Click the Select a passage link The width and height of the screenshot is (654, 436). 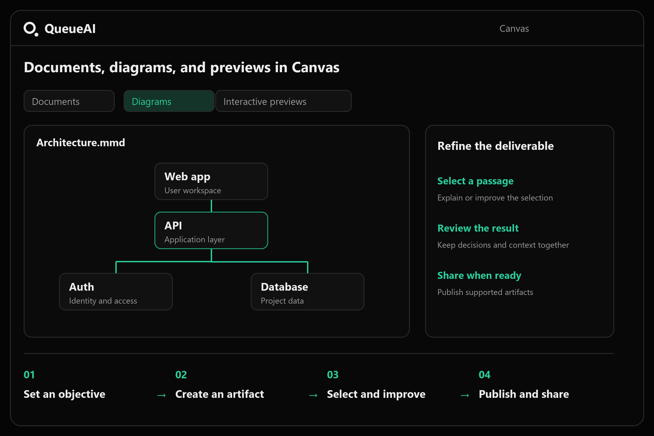click(476, 181)
